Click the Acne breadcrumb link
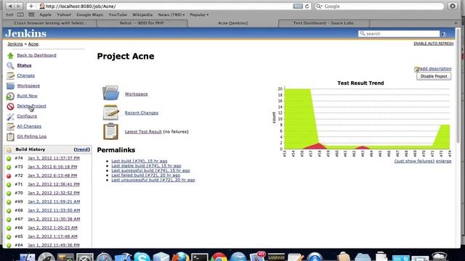The image size is (465, 261). click(33, 43)
